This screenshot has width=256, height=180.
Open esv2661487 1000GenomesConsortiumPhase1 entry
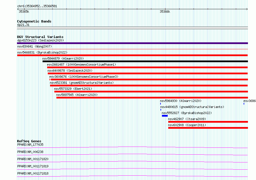point(81,65)
